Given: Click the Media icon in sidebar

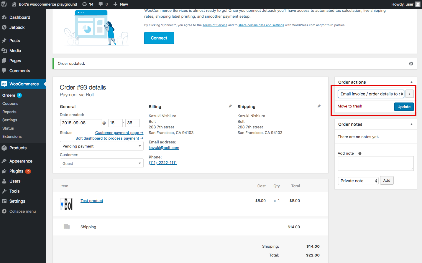Looking at the screenshot, I should pos(4,51).
